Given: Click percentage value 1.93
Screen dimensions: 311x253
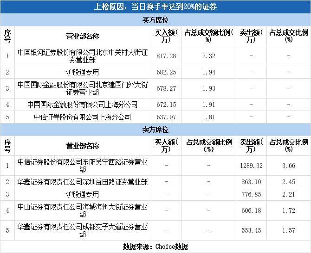Looking at the screenshot, I should coord(209,88).
